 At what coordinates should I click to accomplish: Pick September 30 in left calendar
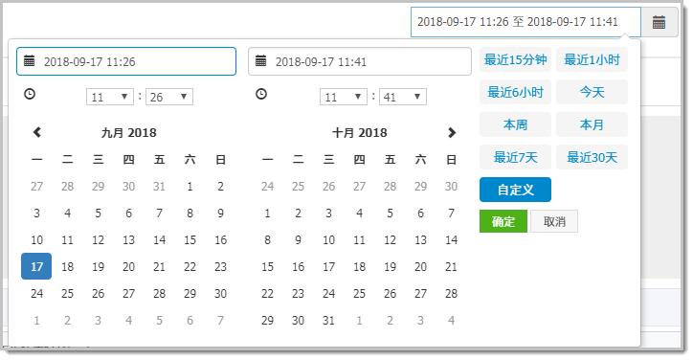pyautogui.click(x=220, y=293)
